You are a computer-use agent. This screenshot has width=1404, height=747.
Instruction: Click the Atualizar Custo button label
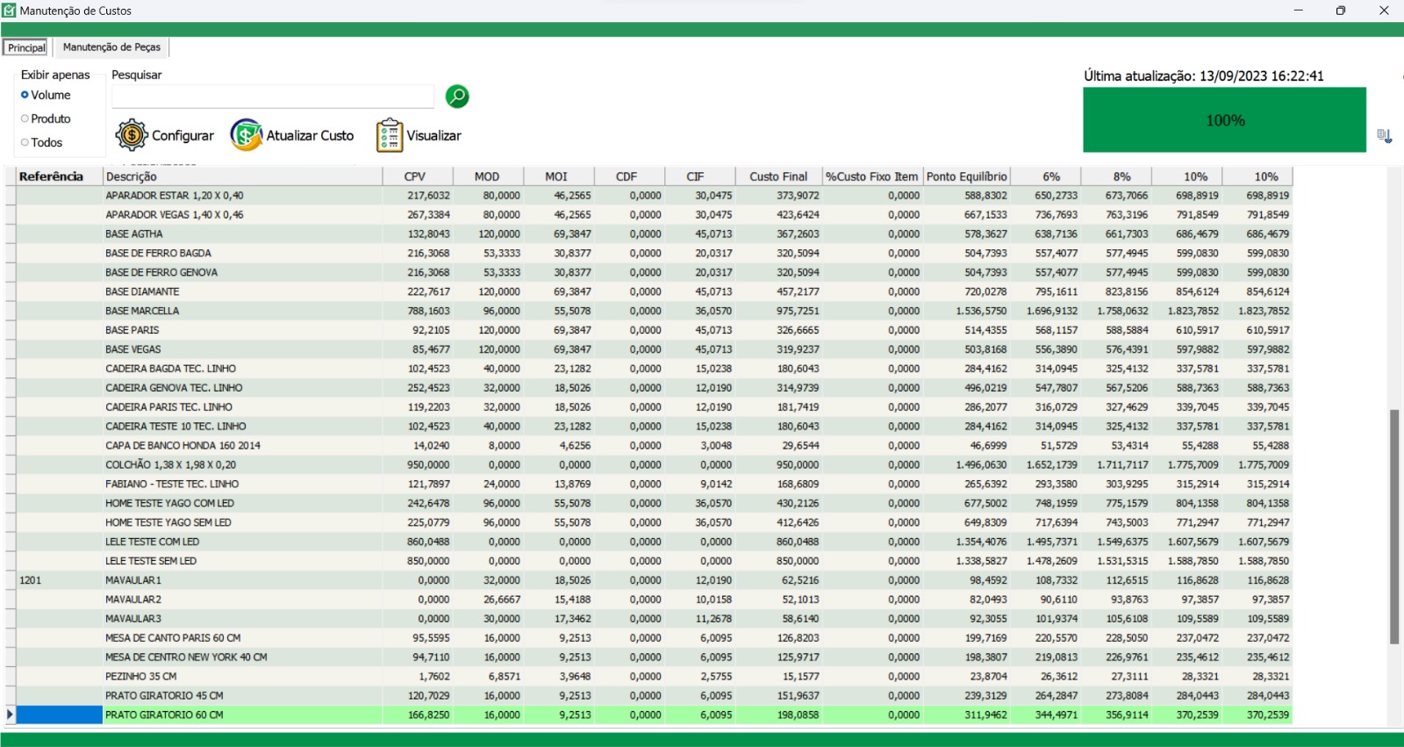pos(310,135)
